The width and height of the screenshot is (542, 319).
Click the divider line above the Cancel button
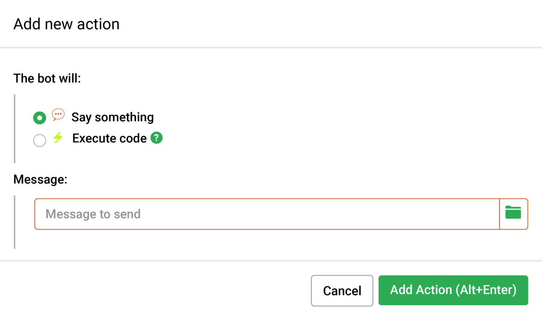pyautogui.click(x=271, y=261)
